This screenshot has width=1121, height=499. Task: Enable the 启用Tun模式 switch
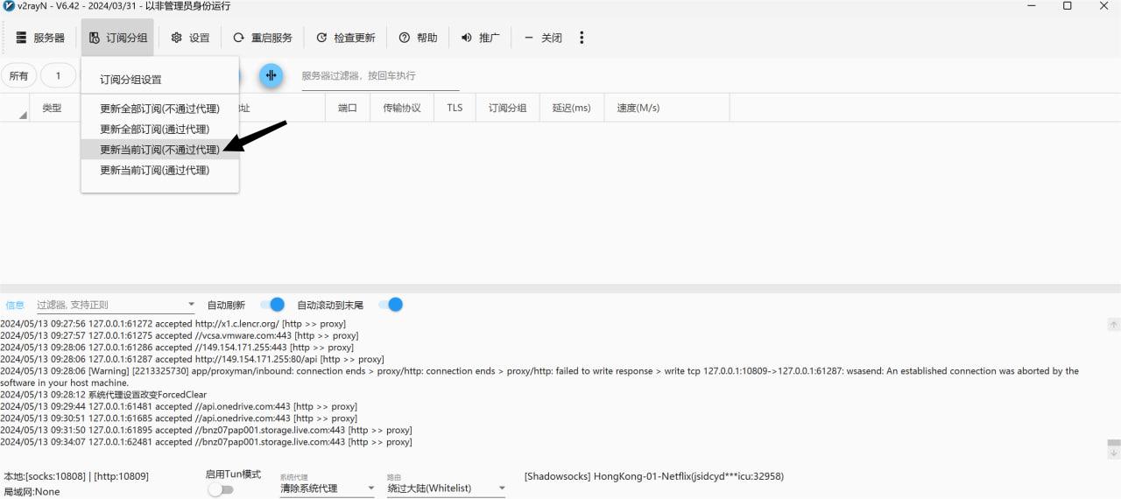pyautogui.click(x=221, y=489)
